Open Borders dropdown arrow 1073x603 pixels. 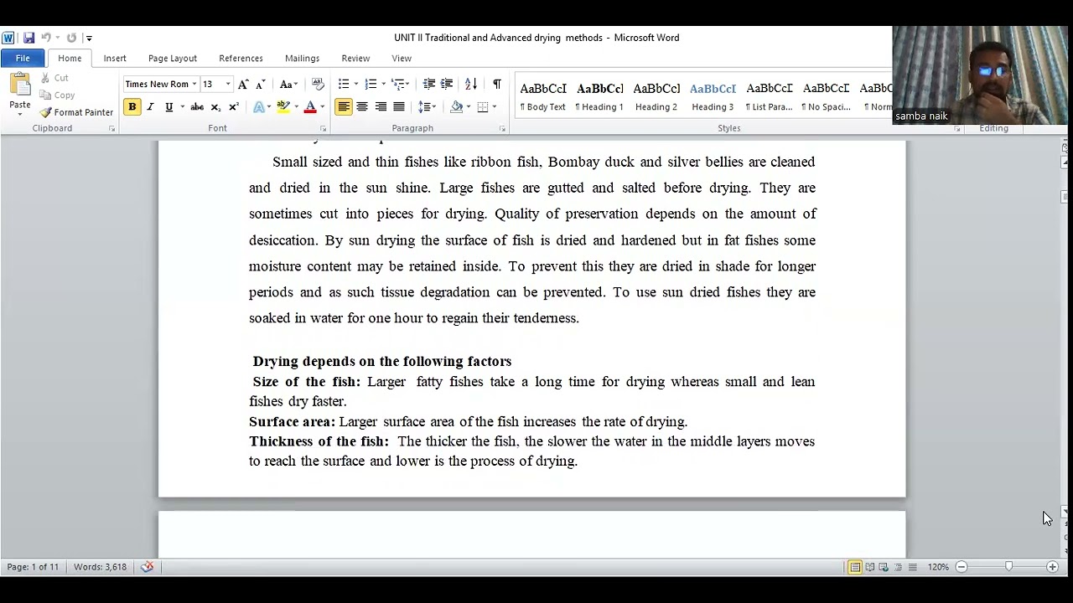(x=494, y=106)
